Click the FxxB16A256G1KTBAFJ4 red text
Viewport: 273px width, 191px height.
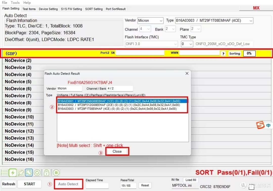point(90,83)
